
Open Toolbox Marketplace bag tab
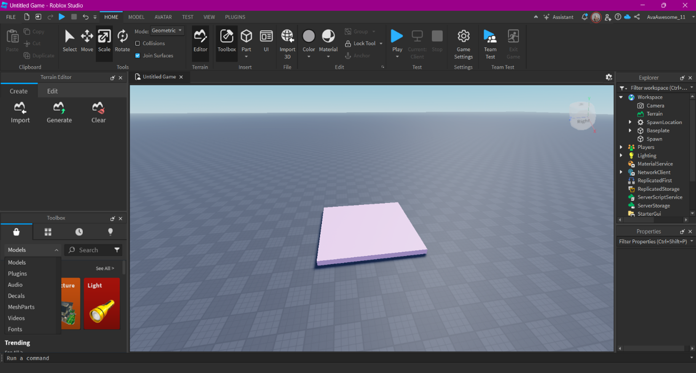click(16, 232)
